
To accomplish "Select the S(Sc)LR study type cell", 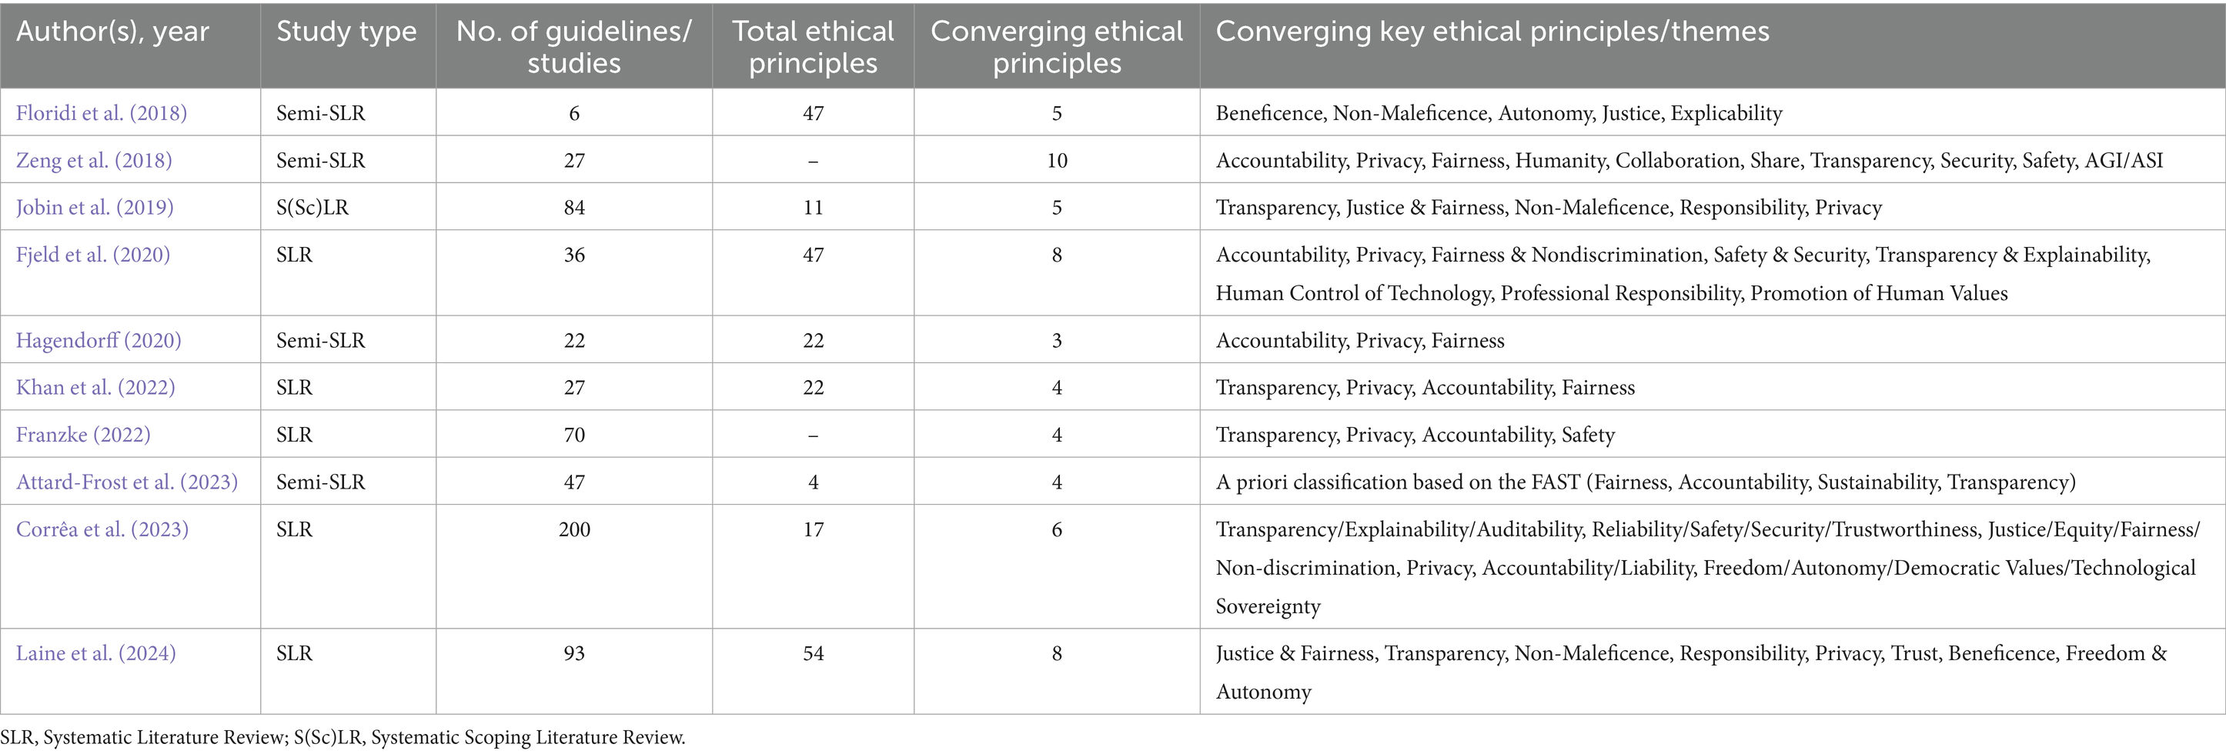I will (x=312, y=207).
